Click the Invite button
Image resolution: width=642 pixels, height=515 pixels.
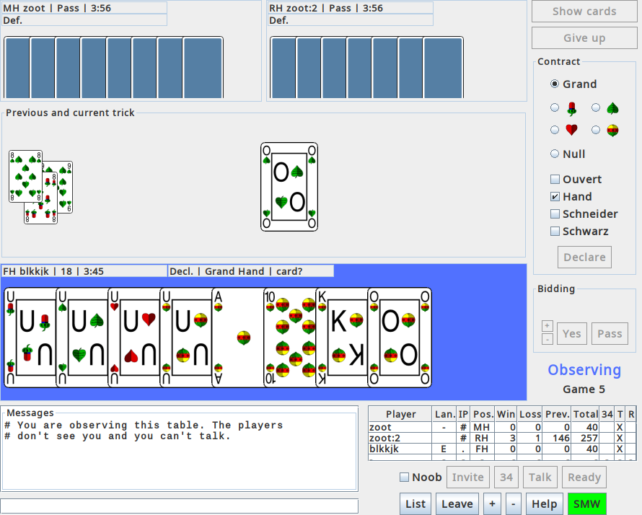[x=467, y=477]
